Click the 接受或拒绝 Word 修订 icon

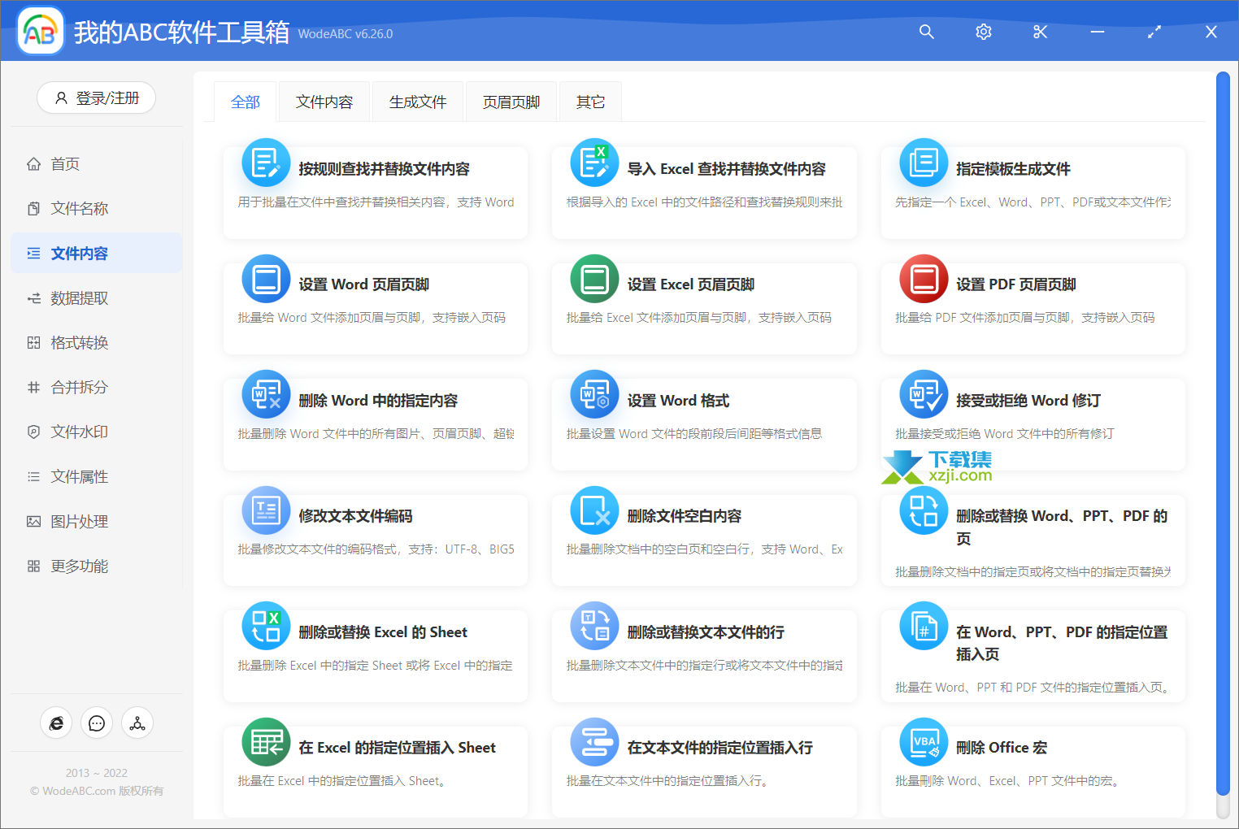924,394
